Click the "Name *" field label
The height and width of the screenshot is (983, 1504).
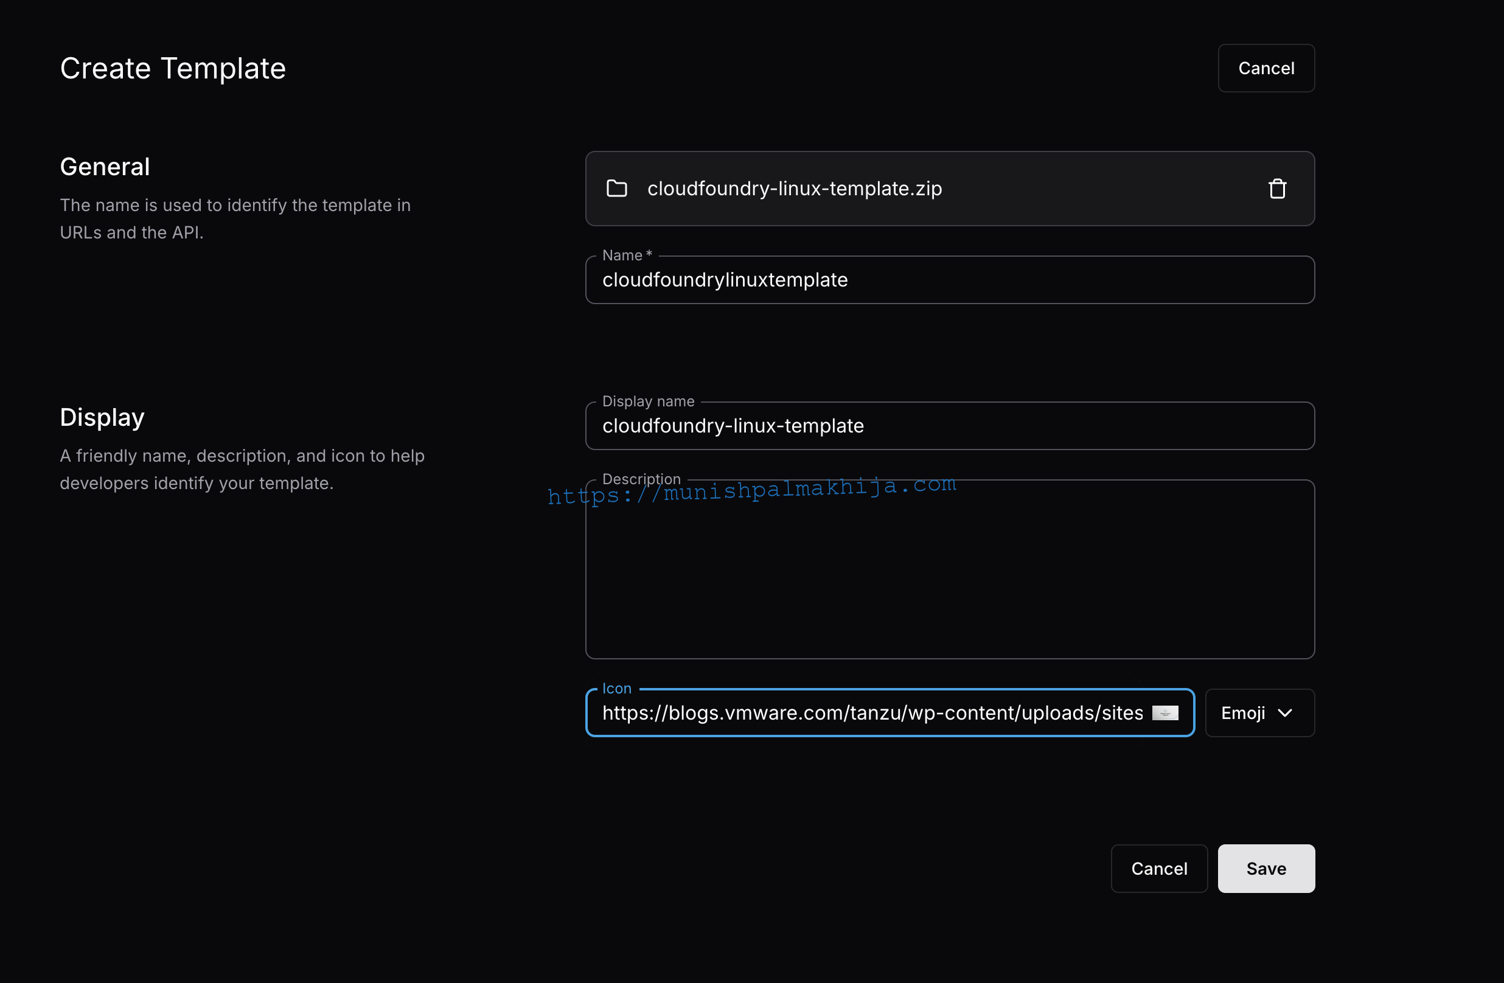click(626, 255)
